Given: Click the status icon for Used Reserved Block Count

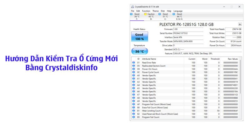Looking at the screenshot, I should [x=134, y=114].
